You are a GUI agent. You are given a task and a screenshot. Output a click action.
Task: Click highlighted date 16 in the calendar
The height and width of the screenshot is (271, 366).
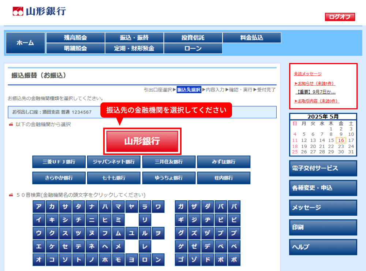(x=341, y=140)
